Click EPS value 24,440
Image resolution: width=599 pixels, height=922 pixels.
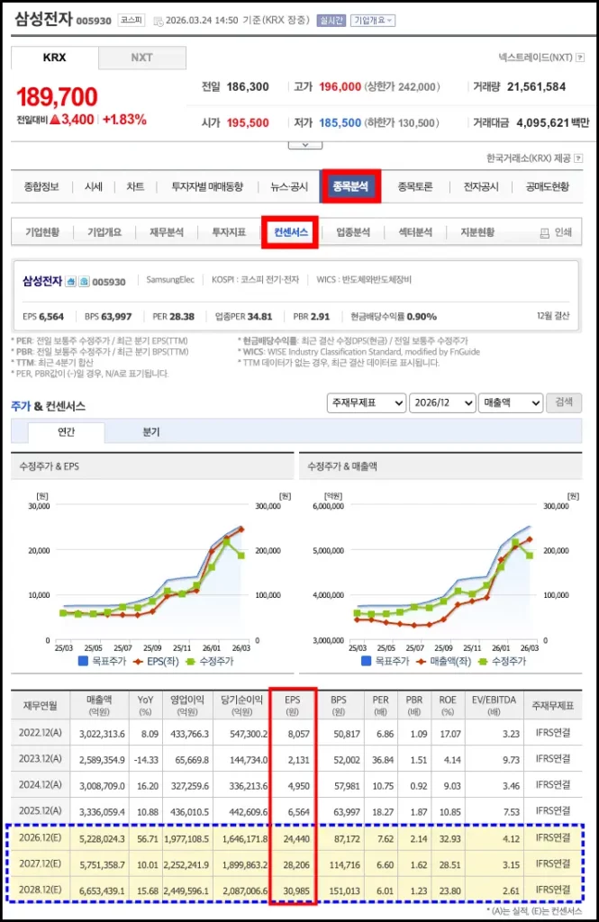coord(296,838)
